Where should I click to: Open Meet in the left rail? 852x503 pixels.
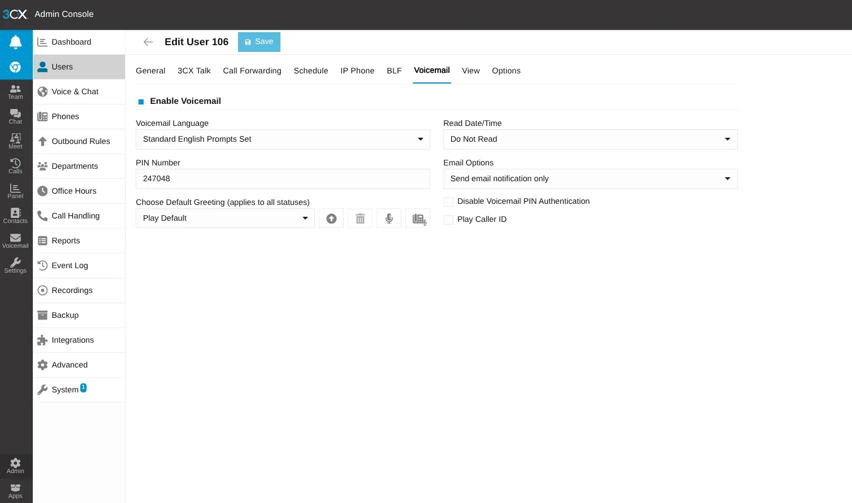pos(16,142)
